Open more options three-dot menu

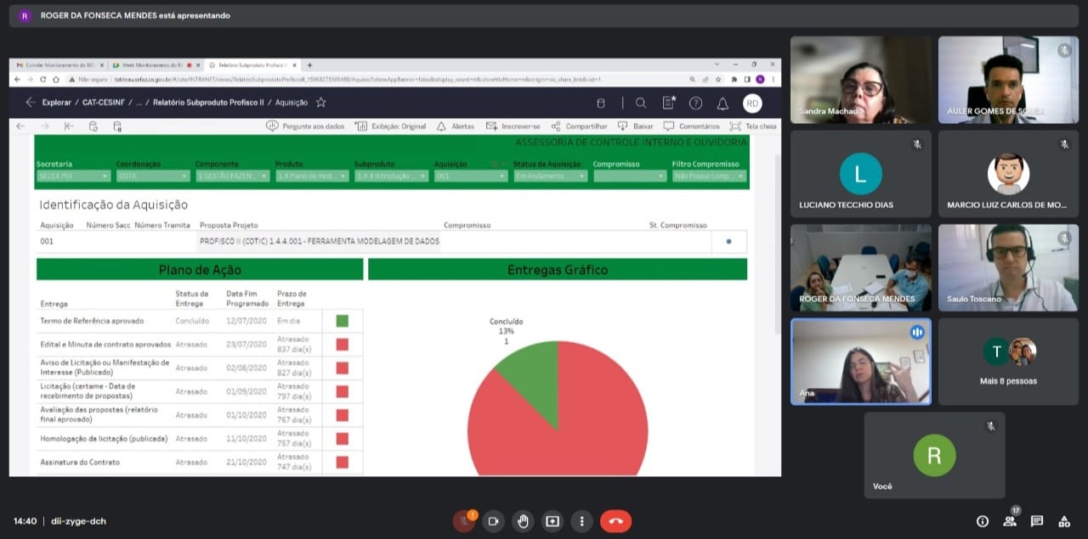(581, 521)
